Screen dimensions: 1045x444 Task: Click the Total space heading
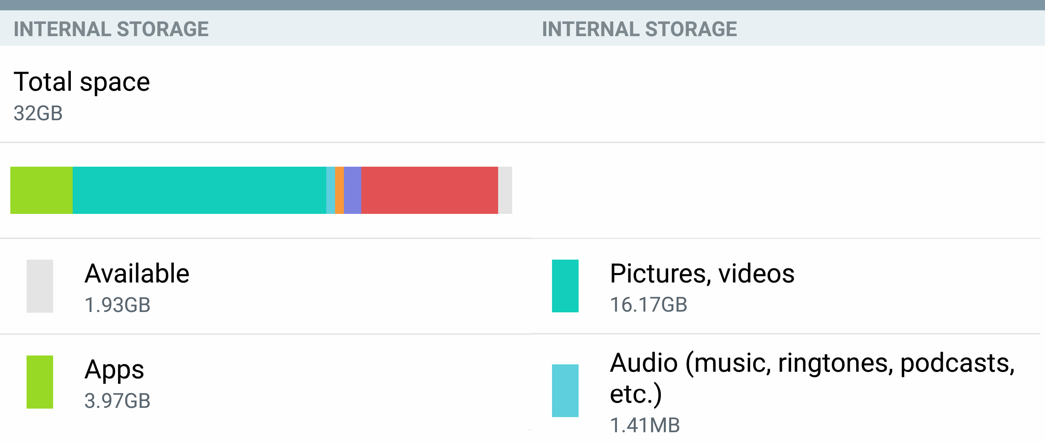pyautogui.click(x=82, y=81)
